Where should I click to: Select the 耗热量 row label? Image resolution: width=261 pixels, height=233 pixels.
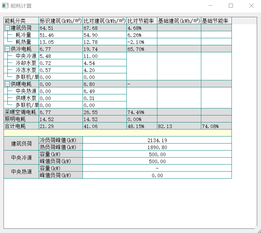(23, 42)
